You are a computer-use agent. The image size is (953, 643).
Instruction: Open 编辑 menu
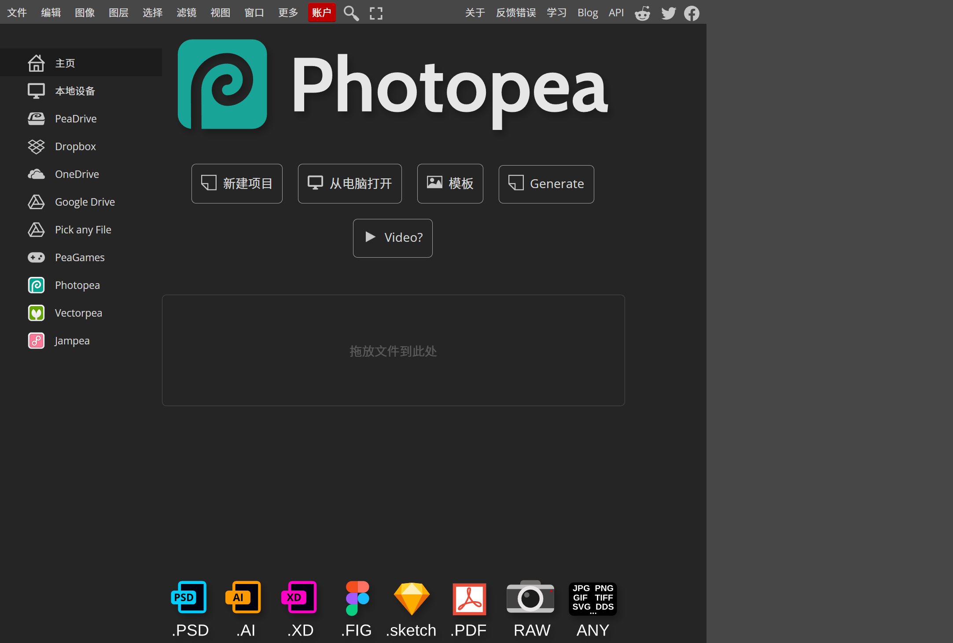point(51,12)
